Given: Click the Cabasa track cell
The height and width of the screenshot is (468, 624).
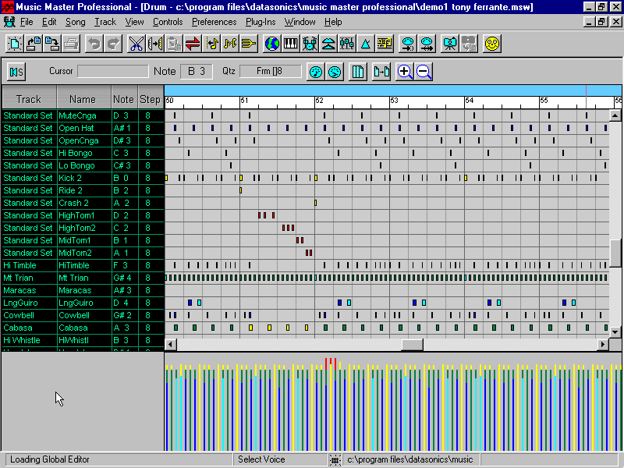Looking at the screenshot, I should coord(29,328).
